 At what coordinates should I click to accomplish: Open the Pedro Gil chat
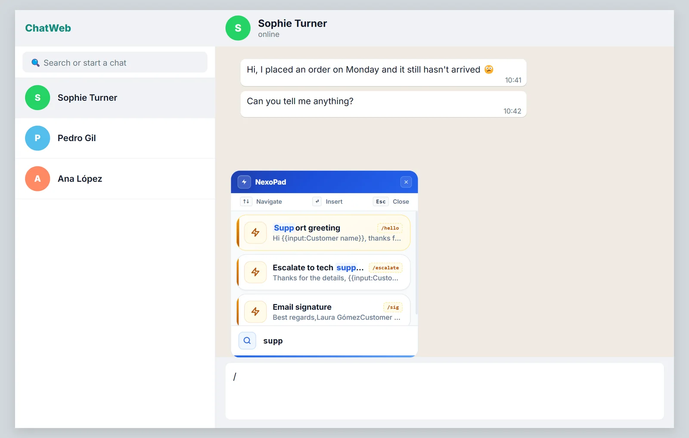point(115,138)
